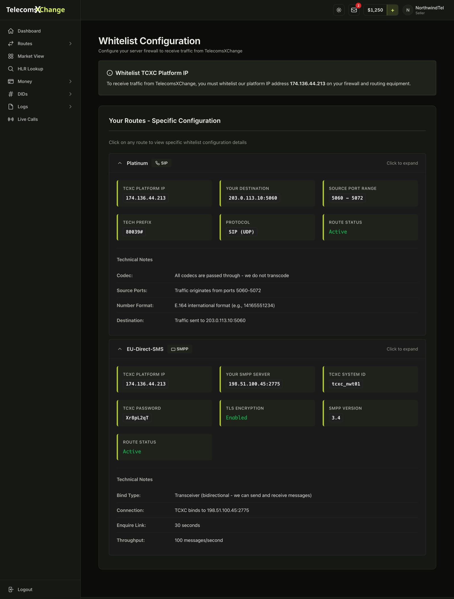Expand the DIDs submenu chevron
This screenshot has width=454, height=599.
pos(70,94)
